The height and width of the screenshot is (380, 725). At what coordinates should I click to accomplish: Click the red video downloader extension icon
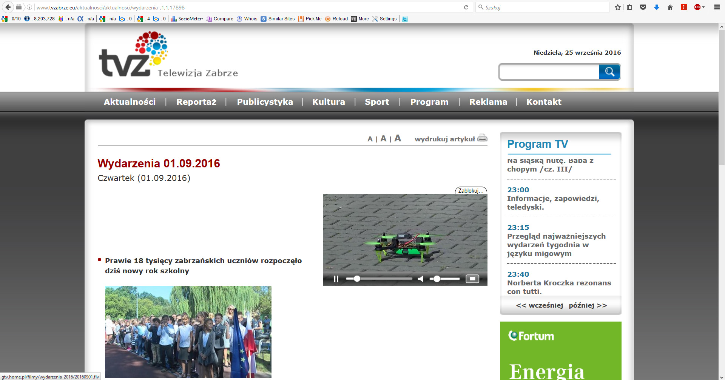click(684, 7)
